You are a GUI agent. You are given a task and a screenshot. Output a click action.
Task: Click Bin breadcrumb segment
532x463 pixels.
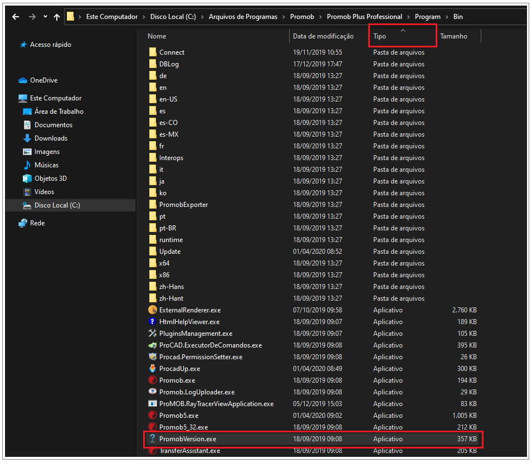(458, 17)
